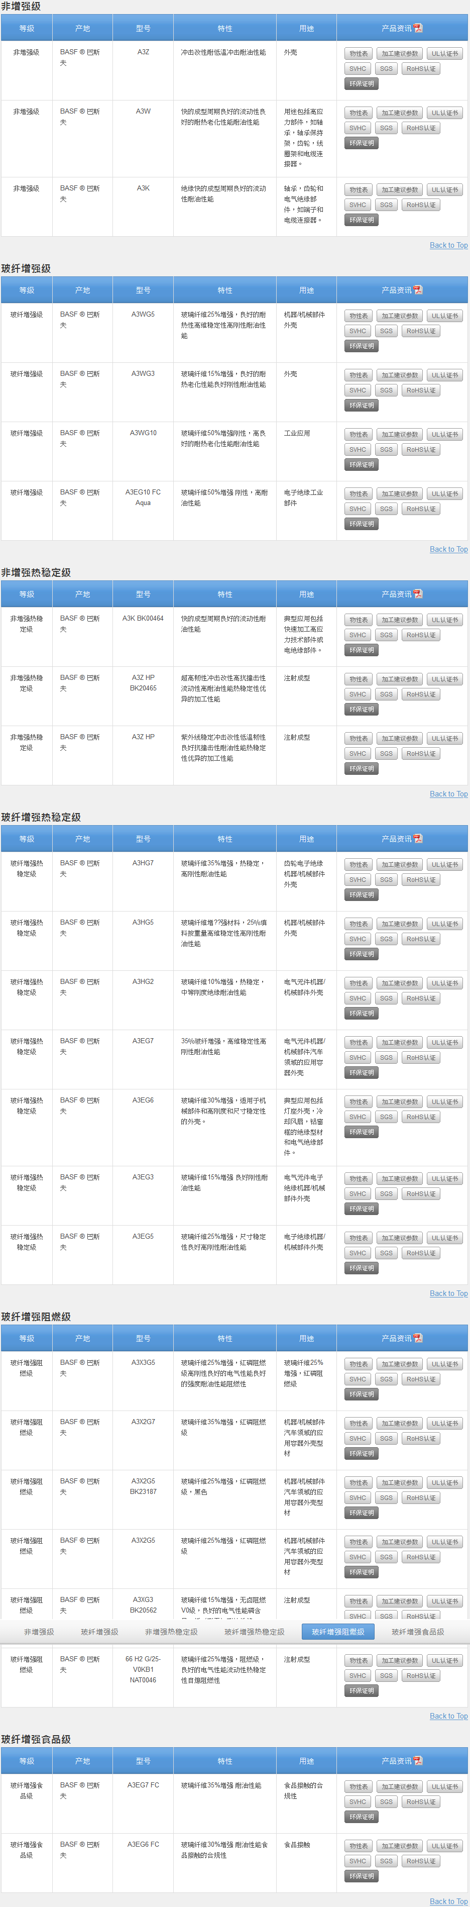470x1907 pixels.
Task: Open RoHS认证 for A3HG7
Action: 420,879
